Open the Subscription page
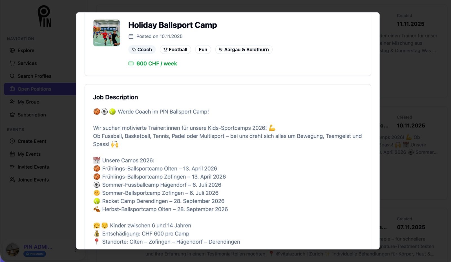The width and height of the screenshot is (451, 262). pyautogui.click(x=32, y=115)
